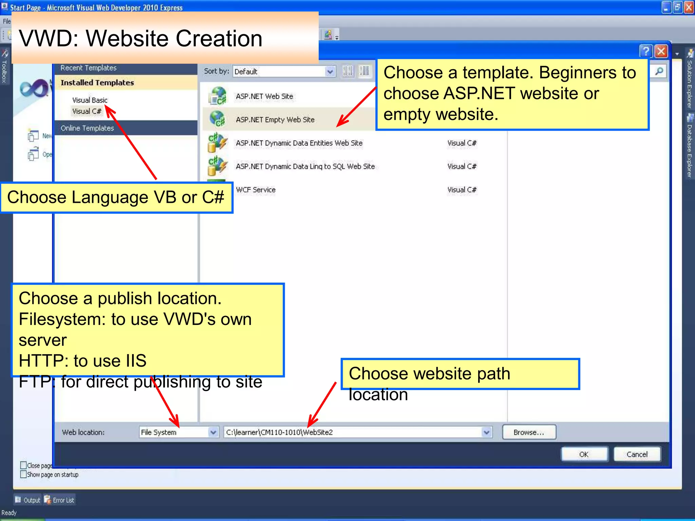This screenshot has width=695, height=521.
Task: Select ASP.NET Dynamic Data Linq to SQL Web Site
Action: pos(305,167)
